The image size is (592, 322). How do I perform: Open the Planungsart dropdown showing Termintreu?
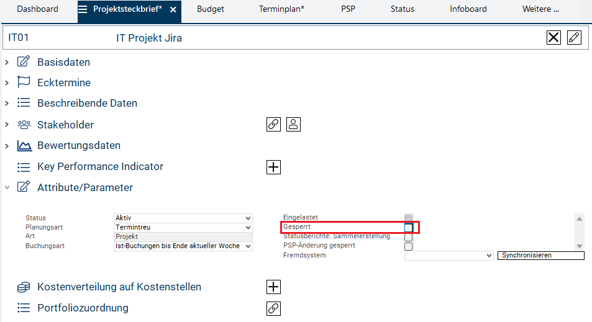(x=183, y=228)
